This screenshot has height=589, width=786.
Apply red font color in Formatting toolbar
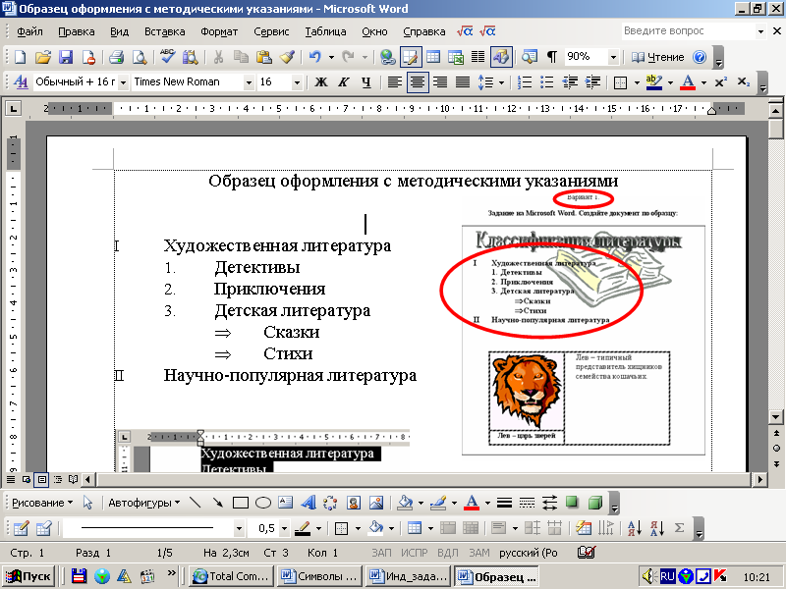689,82
